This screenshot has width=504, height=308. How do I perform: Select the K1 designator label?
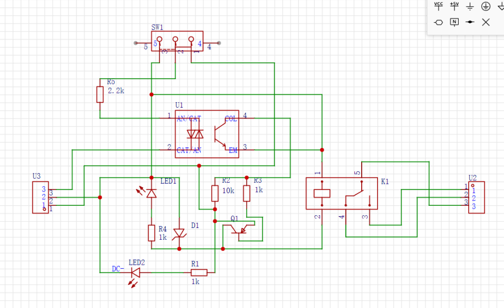(385, 182)
